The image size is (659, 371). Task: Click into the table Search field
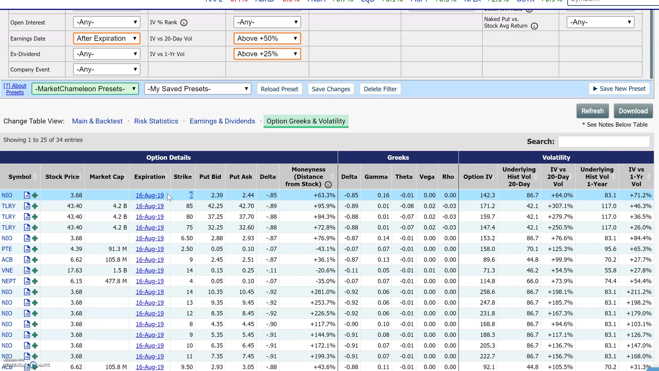click(x=604, y=142)
